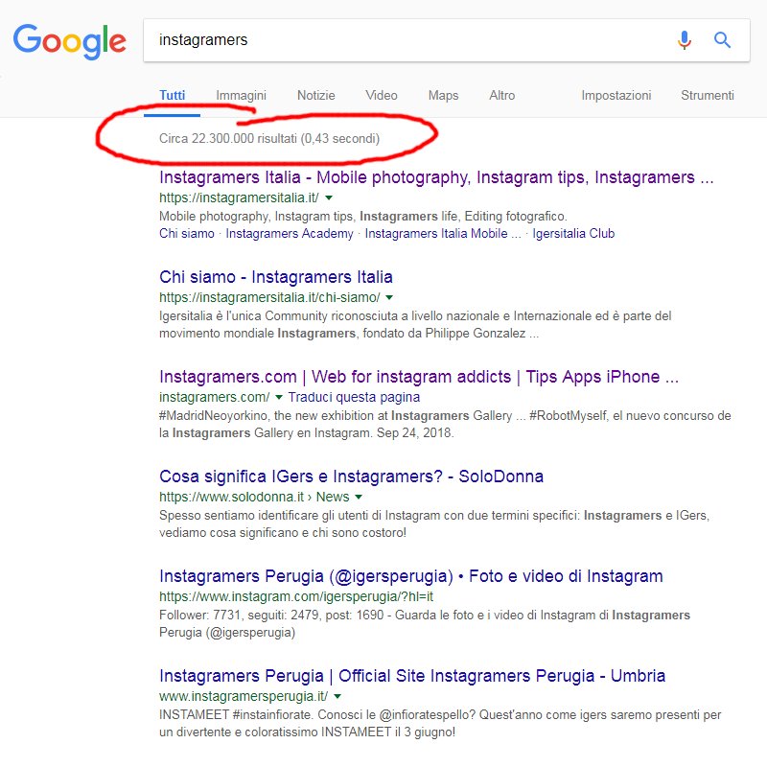Click snippet 'Mobile photography, Instagram tips, Instagramers life'
The image size is (767, 767).
click(363, 217)
